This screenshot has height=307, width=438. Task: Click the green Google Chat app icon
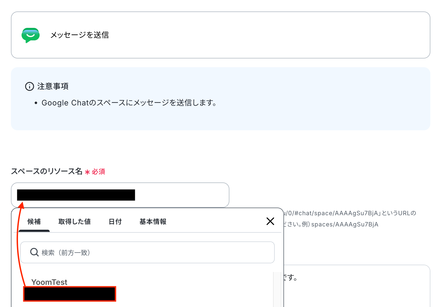(31, 35)
